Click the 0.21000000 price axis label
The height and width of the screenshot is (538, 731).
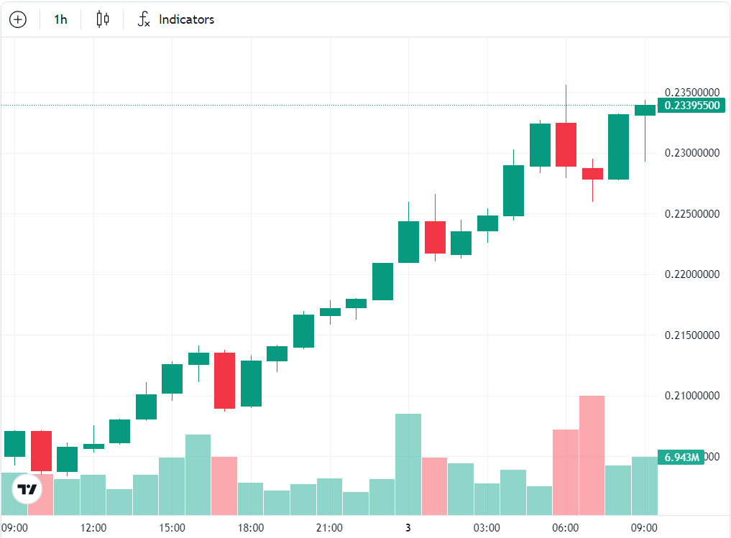coord(691,396)
